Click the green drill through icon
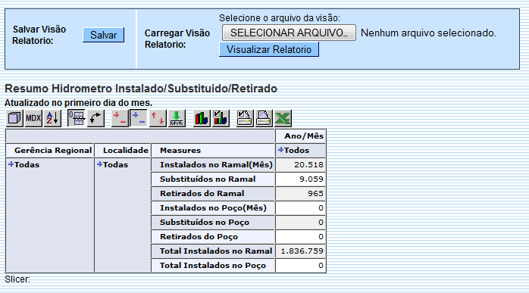 (177, 118)
